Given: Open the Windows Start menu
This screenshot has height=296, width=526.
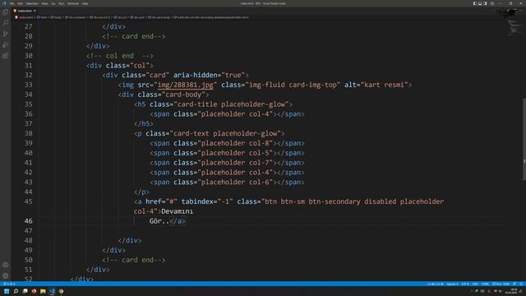Looking at the screenshot, I should [7, 291].
